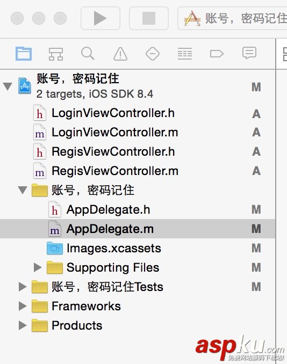
Task: Select the highlighted AppDelegate.m file
Action: click(x=138, y=229)
